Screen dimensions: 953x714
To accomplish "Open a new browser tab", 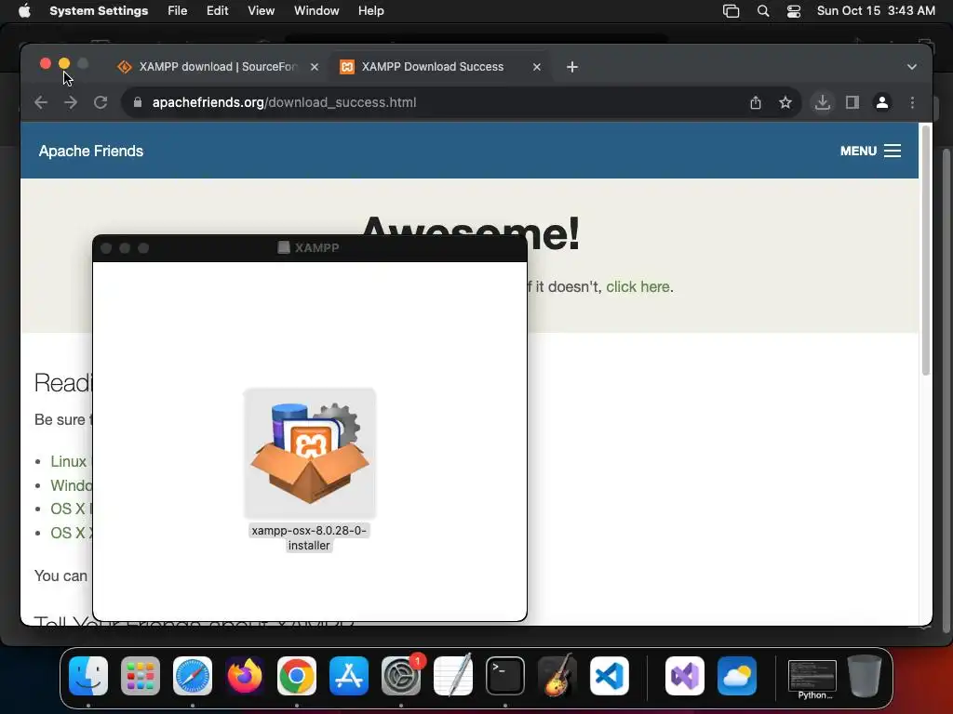I will 572,67.
